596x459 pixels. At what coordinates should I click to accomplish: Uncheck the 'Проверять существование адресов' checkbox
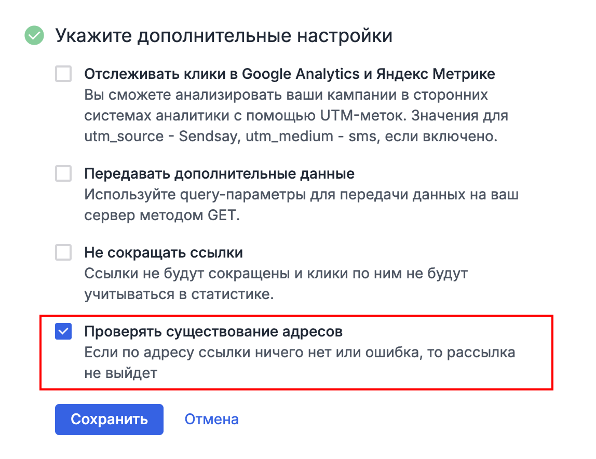pyautogui.click(x=63, y=331)
